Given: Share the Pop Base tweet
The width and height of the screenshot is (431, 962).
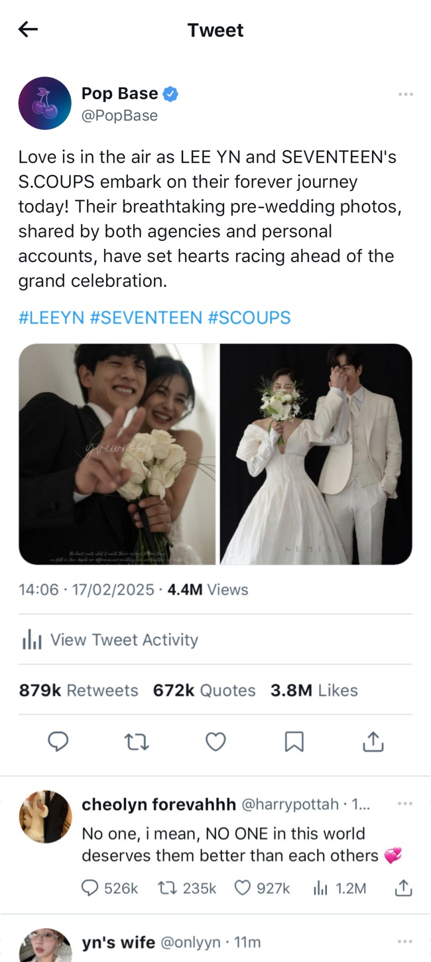Looking at the screenshot, I should click(x=372, y=742).
